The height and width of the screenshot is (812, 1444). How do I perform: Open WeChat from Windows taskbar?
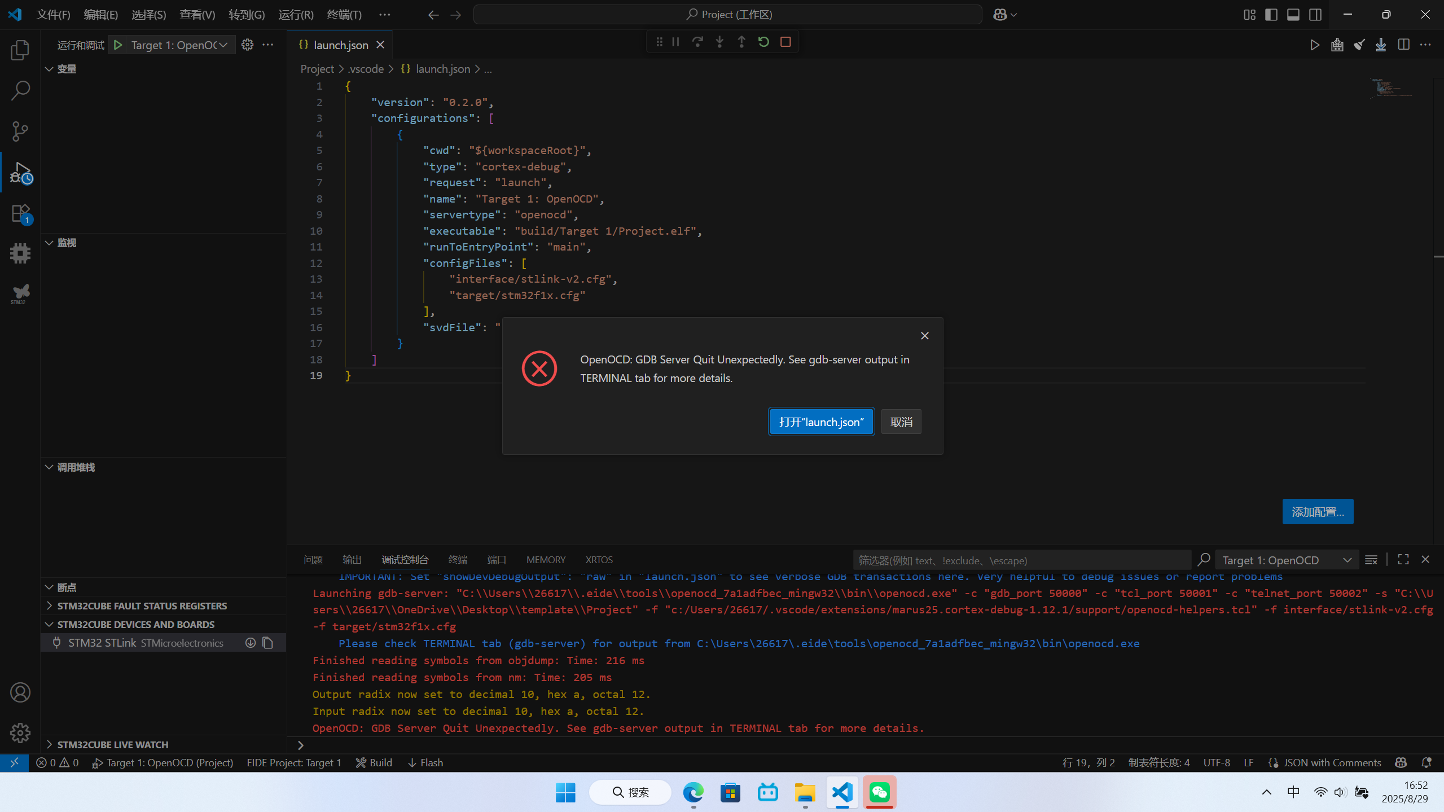(x=879, y=792)
